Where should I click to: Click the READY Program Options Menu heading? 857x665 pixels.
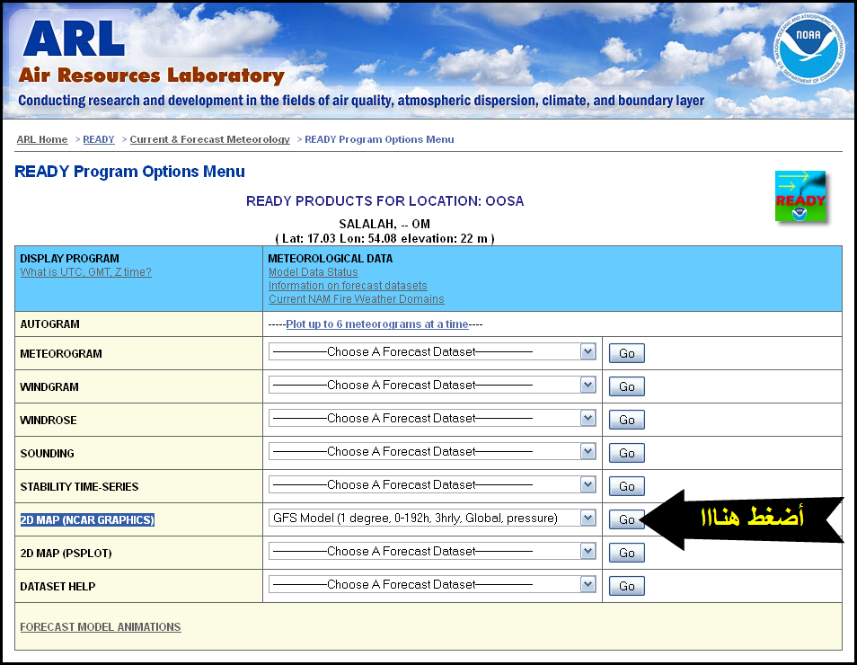tap(129, 172)
